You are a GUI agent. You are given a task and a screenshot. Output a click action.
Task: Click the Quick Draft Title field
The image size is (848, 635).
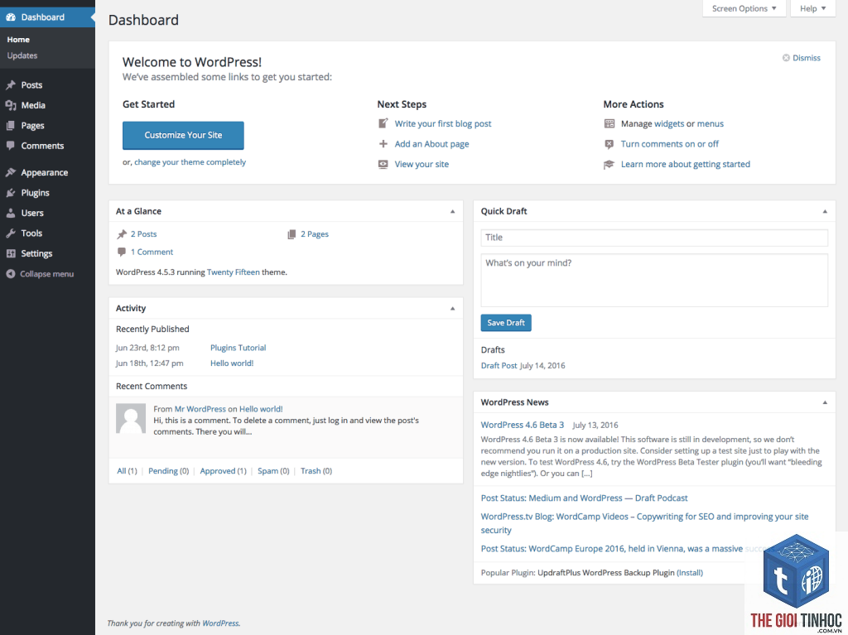click(654, 238)
